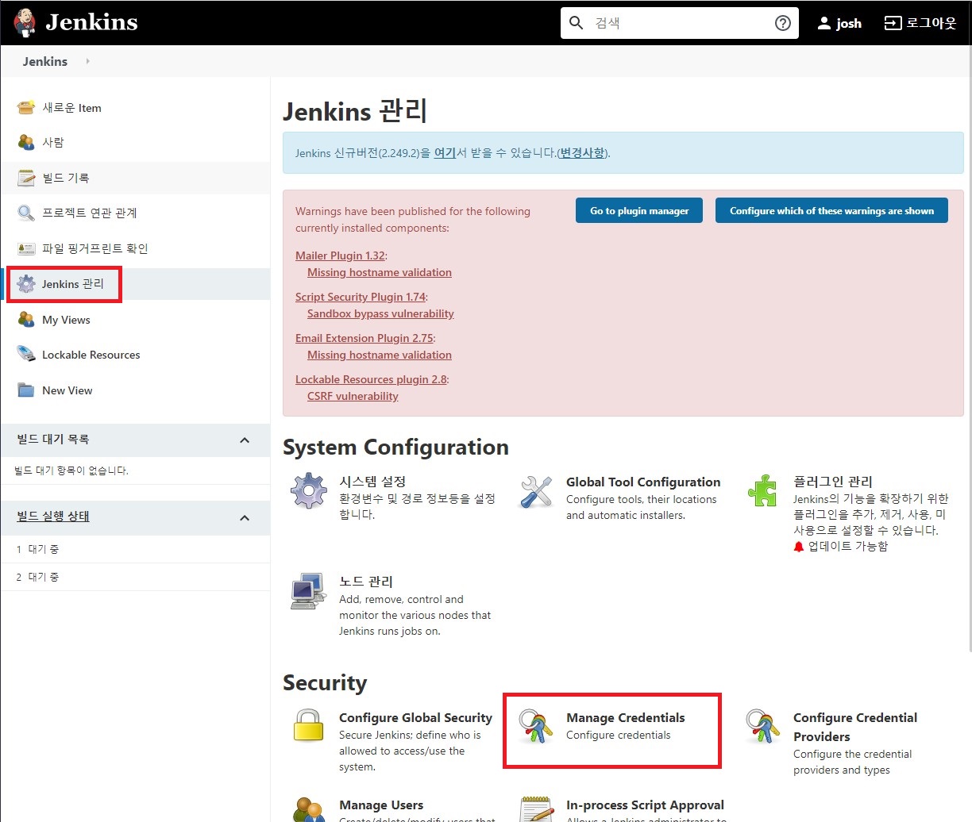The width and height of the screenshot is (972, 822).
Task: Click executor row '1 대기 중'
Action: coord(135,549)
